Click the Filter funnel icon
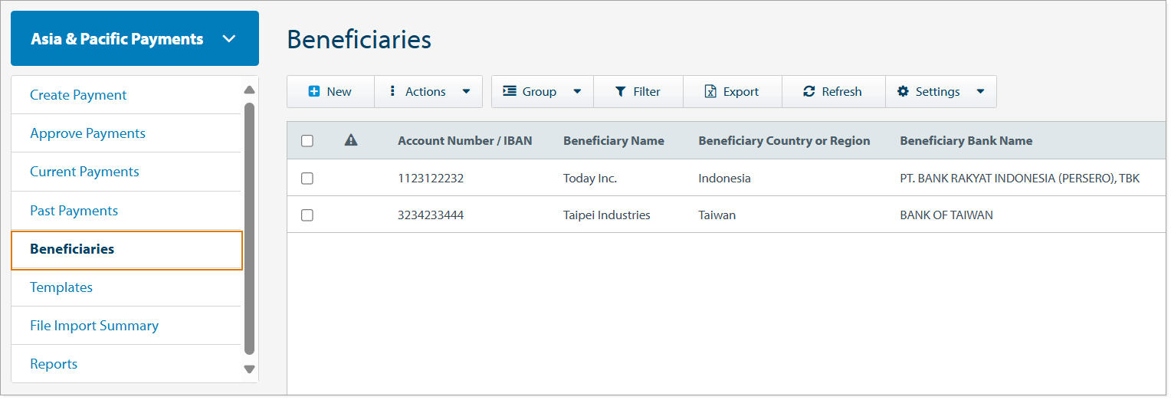The width and height of the screenshot is (1171, 400). tap(621, 91)
